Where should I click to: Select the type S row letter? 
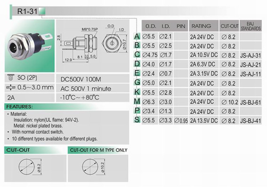[x=137, y=120]
